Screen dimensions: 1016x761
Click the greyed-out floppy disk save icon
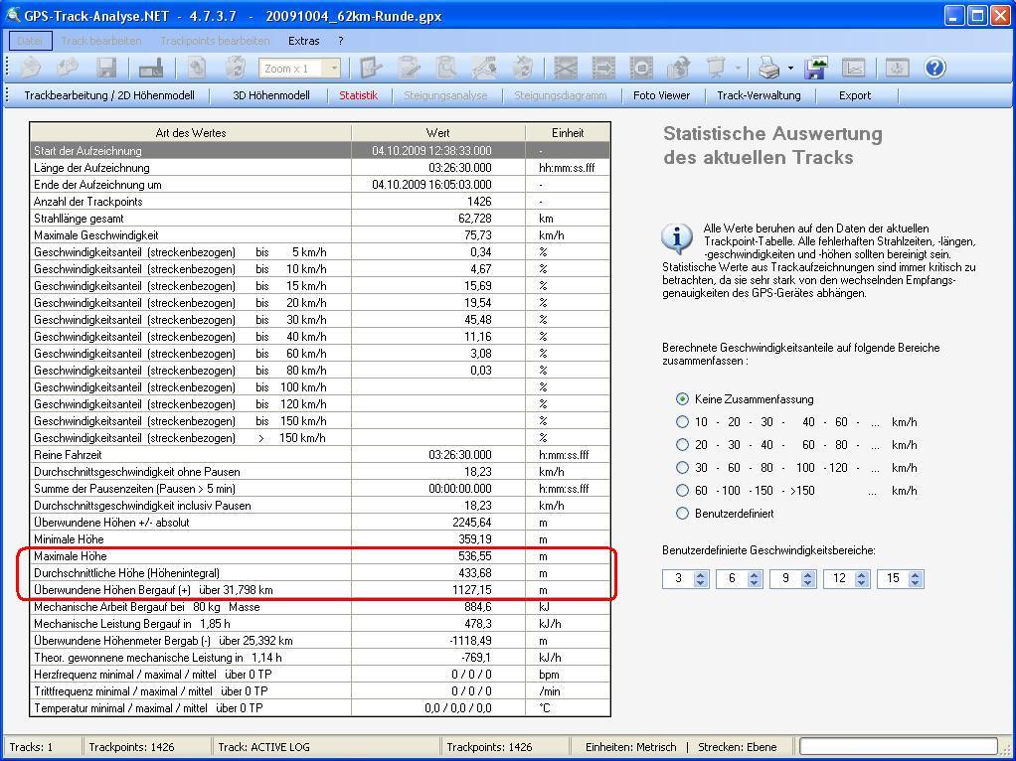click(106, 68)
